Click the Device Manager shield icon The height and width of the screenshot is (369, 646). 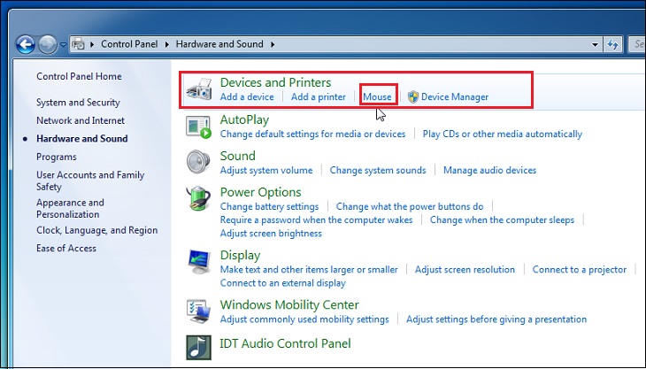(413, 96)
